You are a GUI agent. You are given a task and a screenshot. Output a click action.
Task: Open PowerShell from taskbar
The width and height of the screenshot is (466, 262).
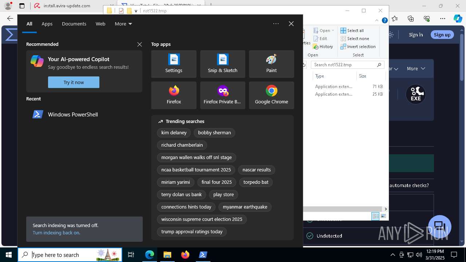[203, 255]
